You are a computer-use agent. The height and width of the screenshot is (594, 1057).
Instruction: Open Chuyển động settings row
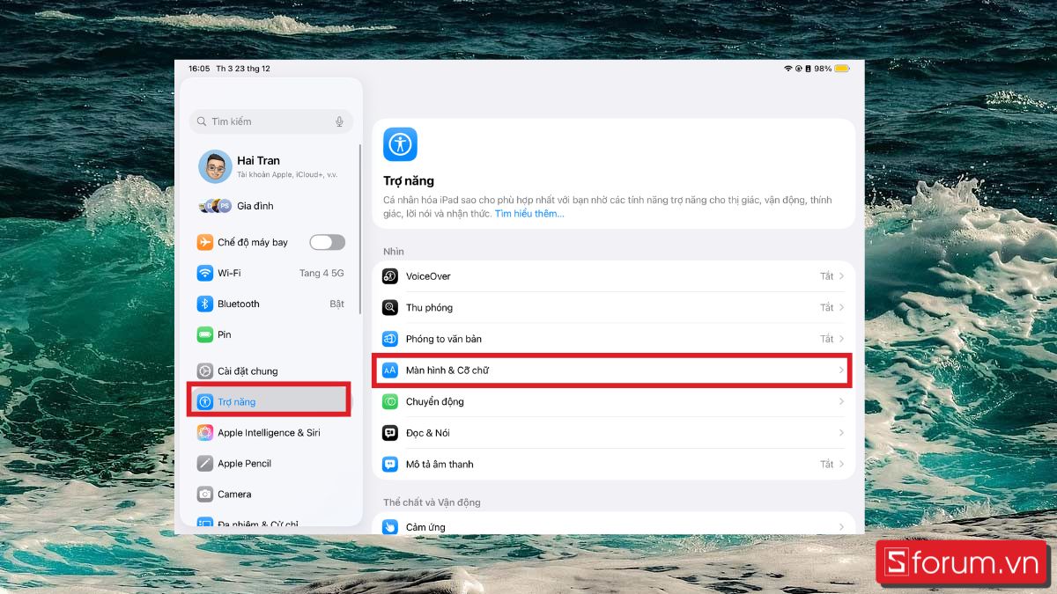[x=614, y=401]
